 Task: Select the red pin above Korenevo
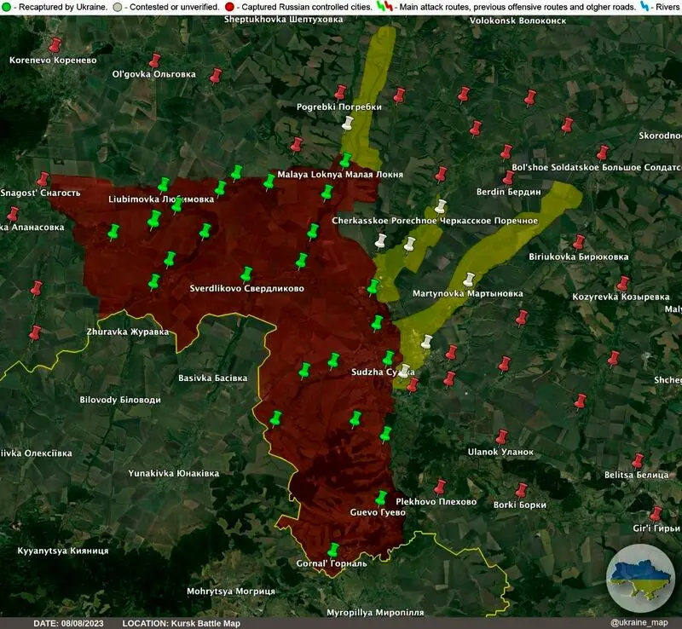tap(55, 45)
